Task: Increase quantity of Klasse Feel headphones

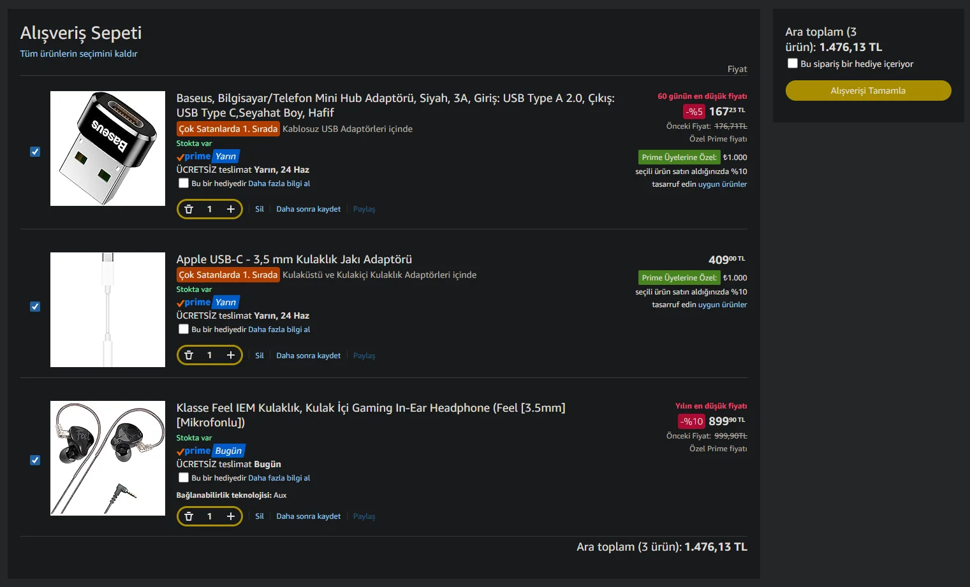Action: (x=231, y=516)
